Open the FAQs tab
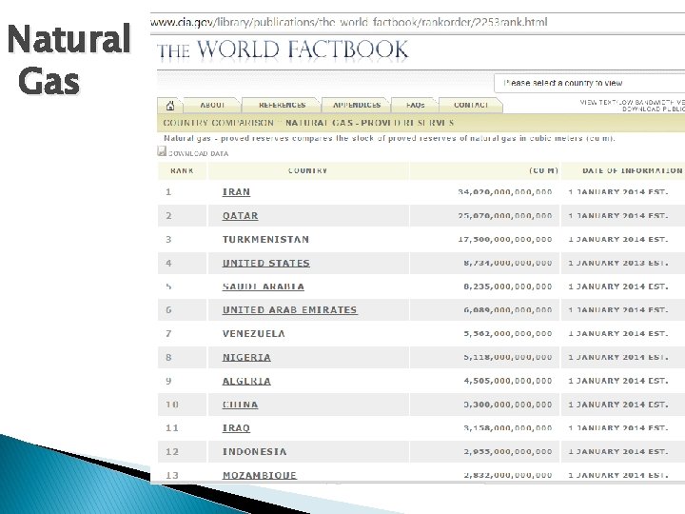 click(x=415, y=106)
